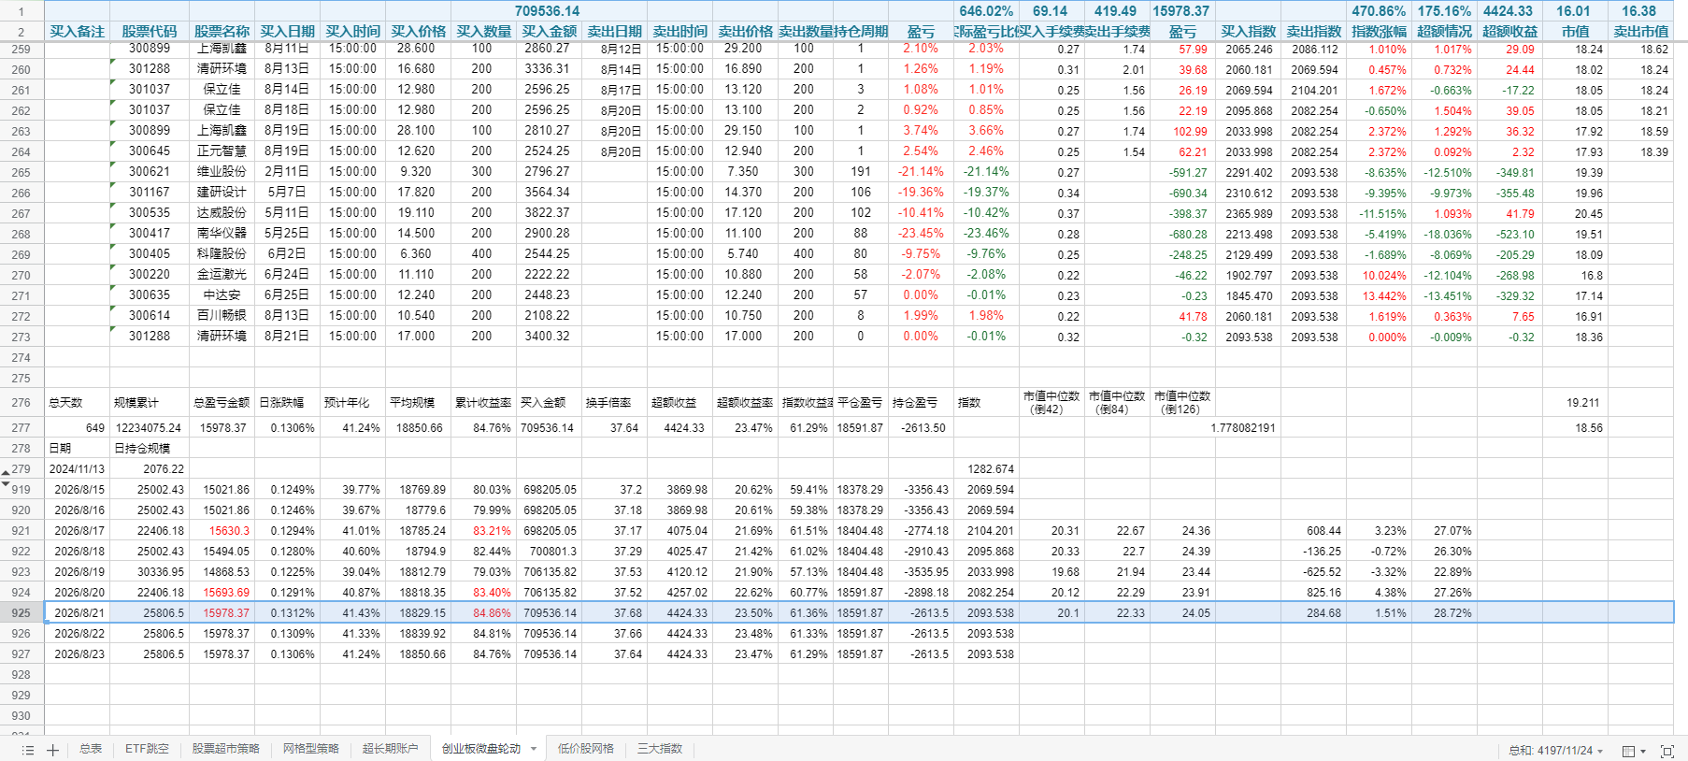Image resolution: width=1688 pixels, height=761 pixels.
Task: Select the 646.02% cell in row 1
Action: [x=986, y=11]
